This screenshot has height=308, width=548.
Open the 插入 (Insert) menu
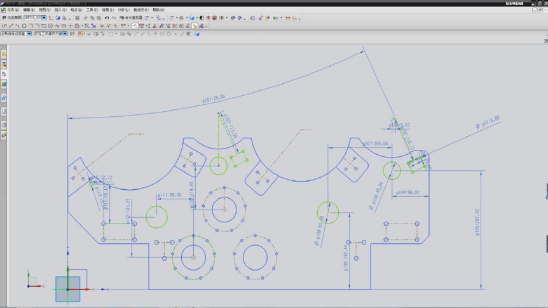pos(60,10)
